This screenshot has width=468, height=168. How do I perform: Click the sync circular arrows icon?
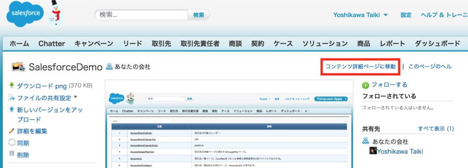(12, 143)
